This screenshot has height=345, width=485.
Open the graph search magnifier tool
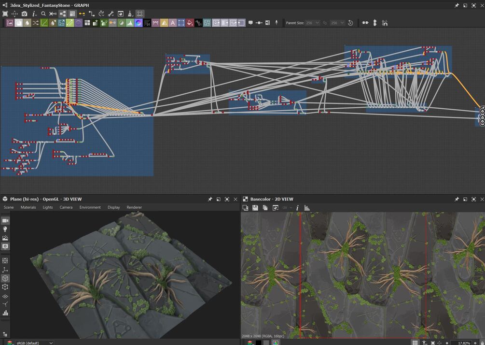(x=43, y=14)
